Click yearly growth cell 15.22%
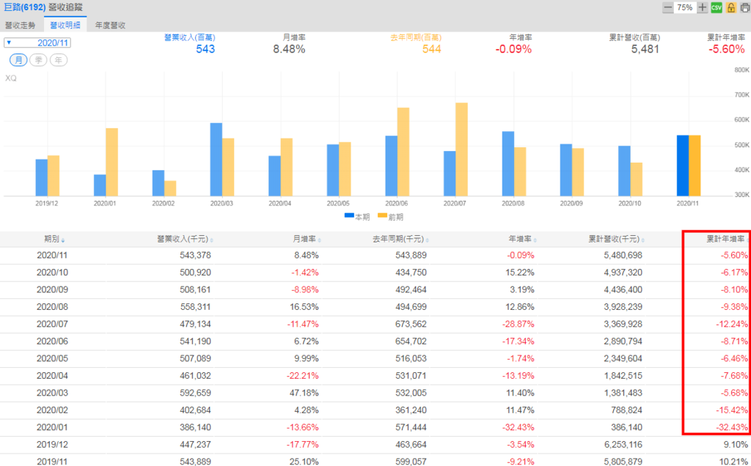The width and height of the screenshot is (751, 466). 520,273
